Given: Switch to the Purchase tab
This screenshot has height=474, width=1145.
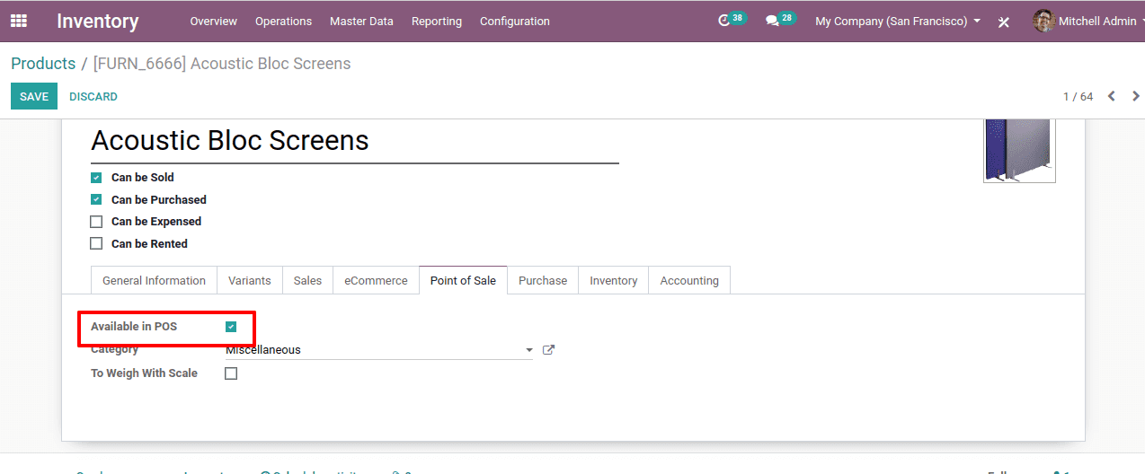Looking at the screenshot, I should pyautogui.click(x=543, y=280).
